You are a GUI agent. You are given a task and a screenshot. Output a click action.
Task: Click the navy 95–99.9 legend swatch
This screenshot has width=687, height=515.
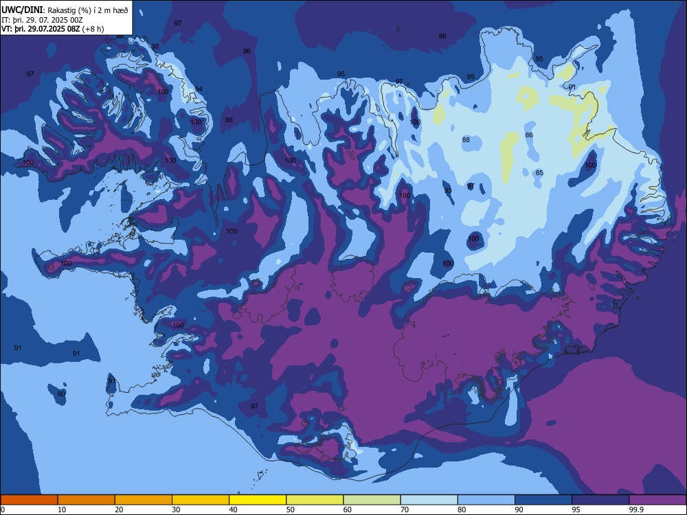600,500
